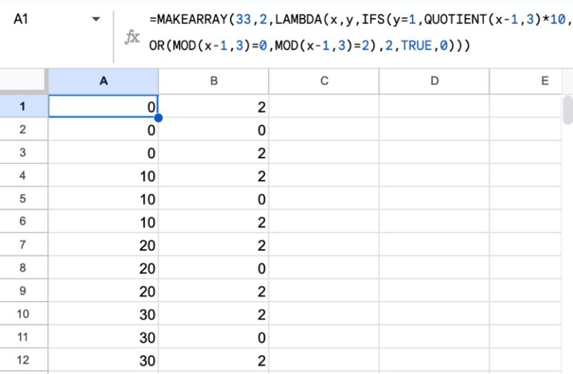
Task: Select empty cell D9
Action: point(434,290)
